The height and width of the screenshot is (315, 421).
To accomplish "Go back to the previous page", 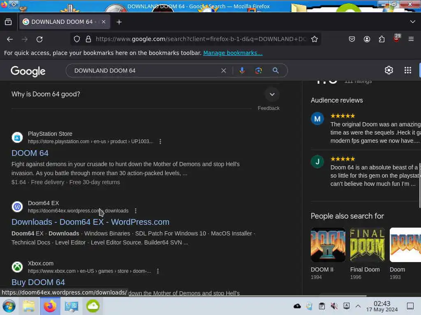I will click(x=10, y=39).
